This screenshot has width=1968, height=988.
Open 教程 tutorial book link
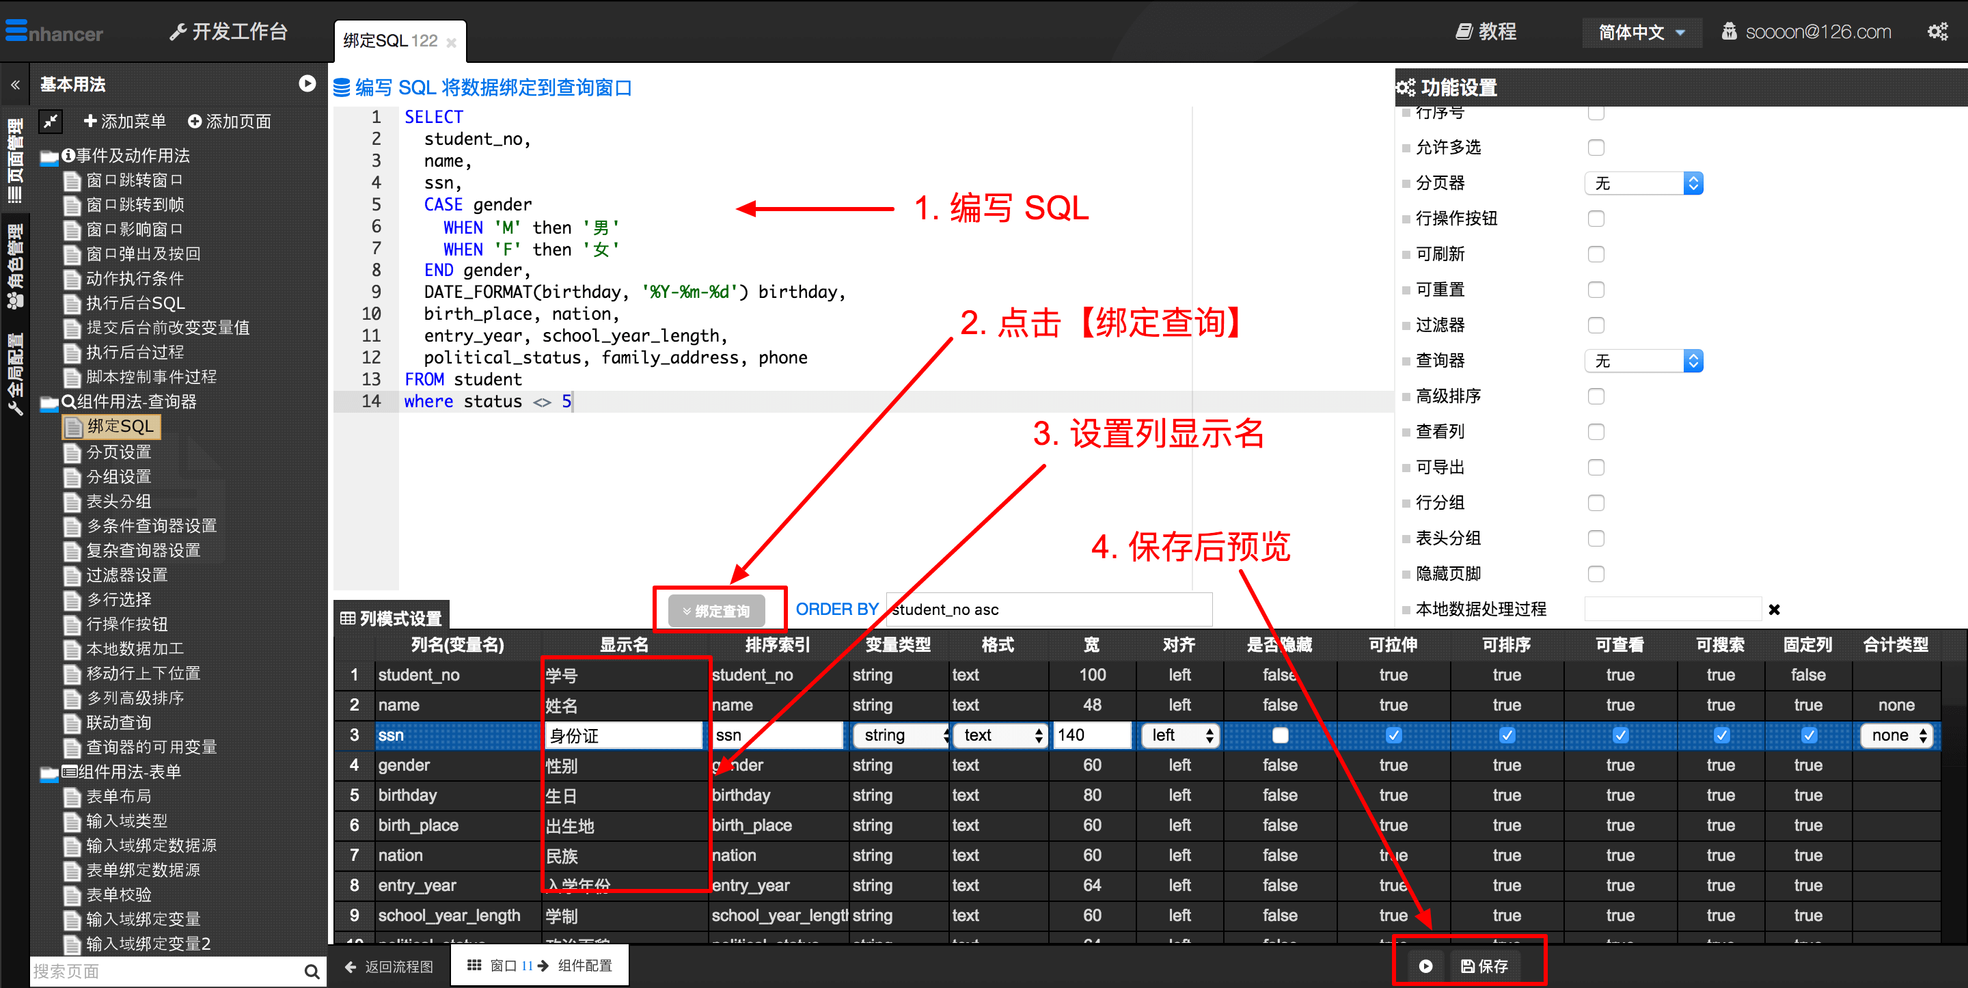click(x=1486, y=31)
